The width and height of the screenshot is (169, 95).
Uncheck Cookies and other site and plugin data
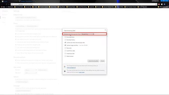pos(65,42)
